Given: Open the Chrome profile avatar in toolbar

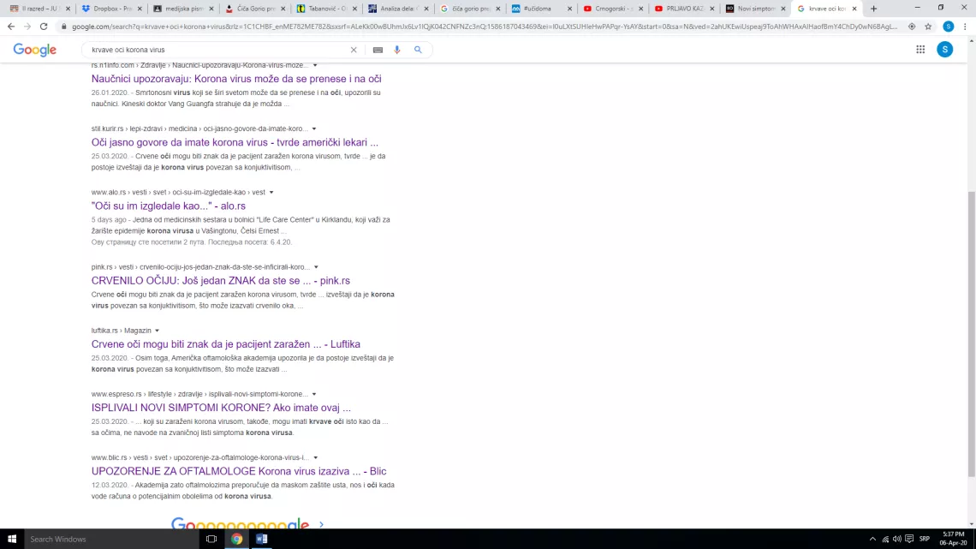Looking at the screenshot, I should pos(948,27).
